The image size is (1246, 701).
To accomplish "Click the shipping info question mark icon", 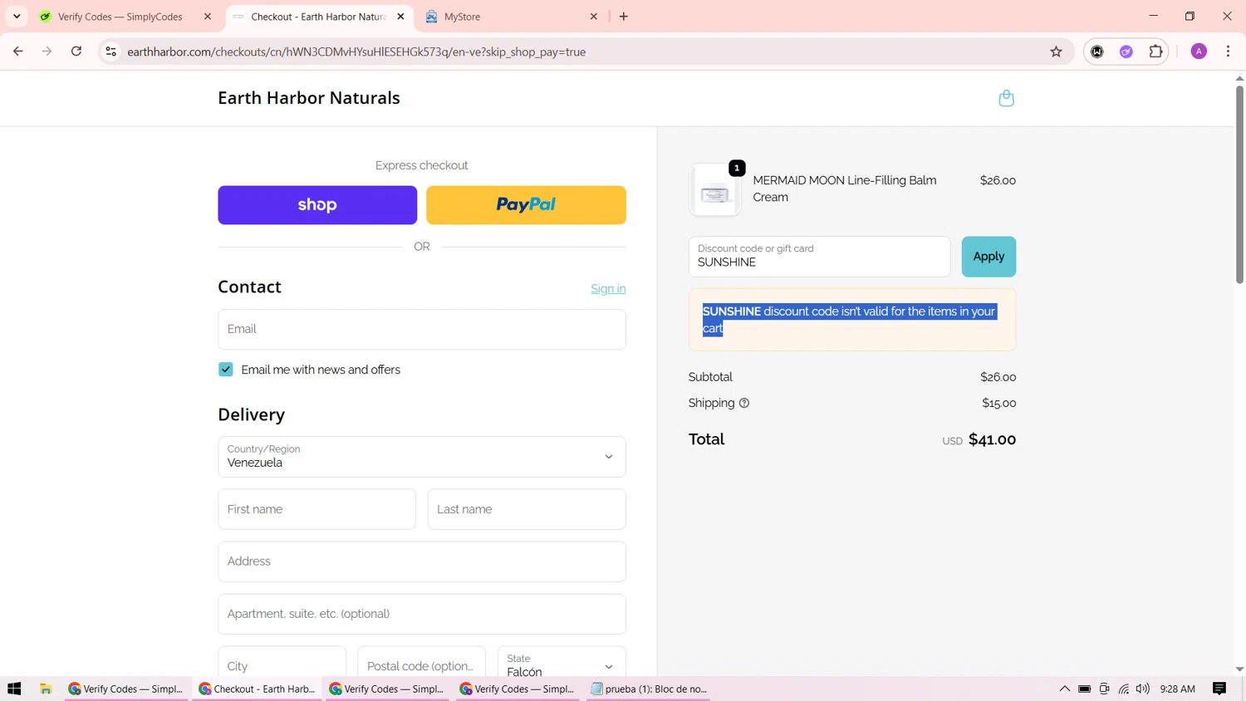I will (x=744, y=404).
